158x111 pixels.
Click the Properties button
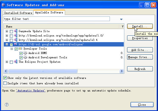[140, 38]
